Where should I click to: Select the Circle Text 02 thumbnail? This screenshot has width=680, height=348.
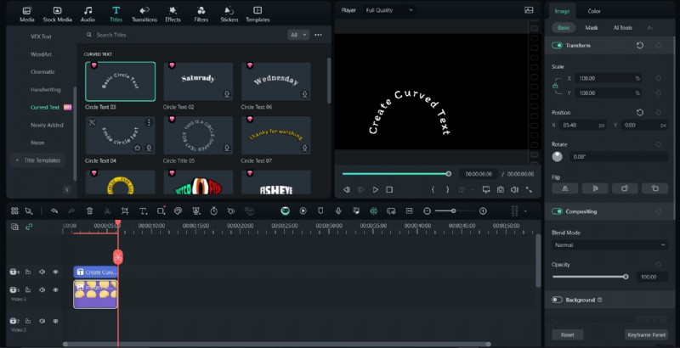[196, 81]
